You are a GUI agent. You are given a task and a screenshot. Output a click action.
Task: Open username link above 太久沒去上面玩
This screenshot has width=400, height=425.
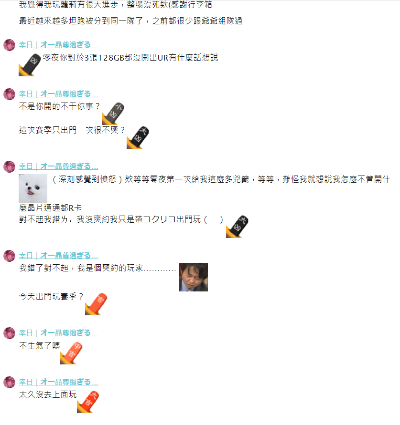pos(58,382)
